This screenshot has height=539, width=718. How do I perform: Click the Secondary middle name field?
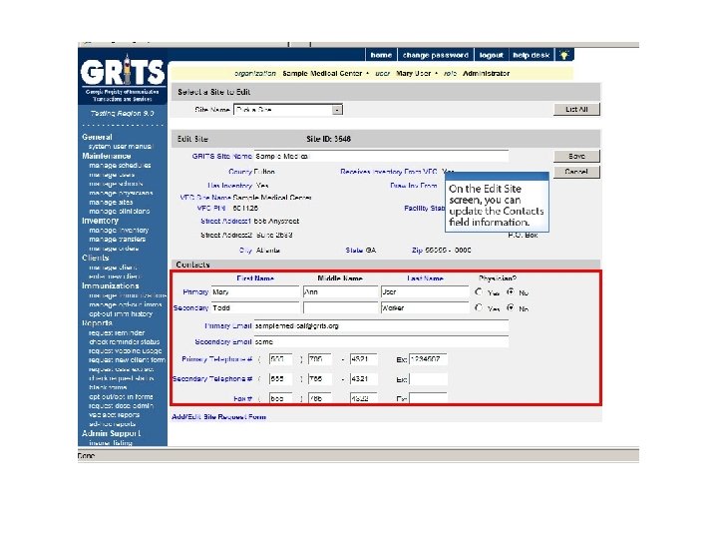(341, 308)
